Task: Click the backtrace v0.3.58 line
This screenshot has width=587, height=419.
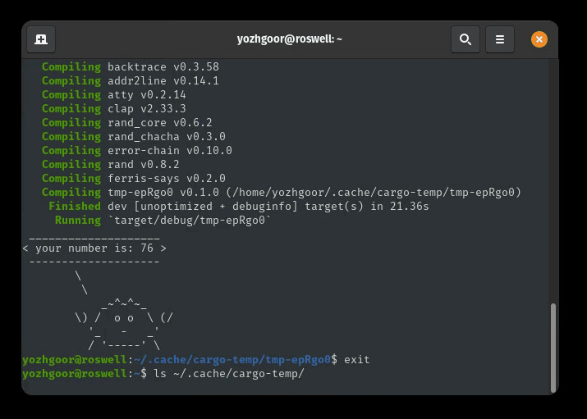Action: [163, 66]
